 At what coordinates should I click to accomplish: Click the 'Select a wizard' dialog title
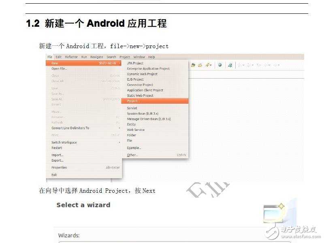pyautogui.click(x=83, y=205)
